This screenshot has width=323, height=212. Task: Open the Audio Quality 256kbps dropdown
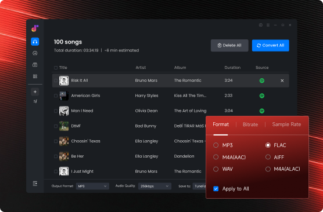pyautogui.click(x=155, y=186)
